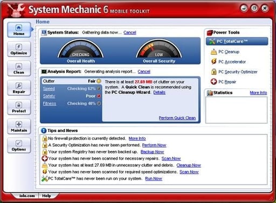Launch the PC Cleanup tool
This screenshot has height=203, width=276.
point(229,52)
